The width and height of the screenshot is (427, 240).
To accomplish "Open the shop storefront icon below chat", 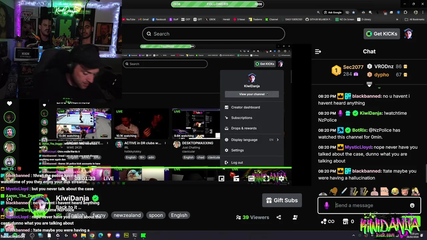I will coord(346,221).
